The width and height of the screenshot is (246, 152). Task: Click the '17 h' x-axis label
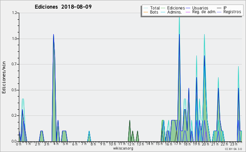click(178, 144)
